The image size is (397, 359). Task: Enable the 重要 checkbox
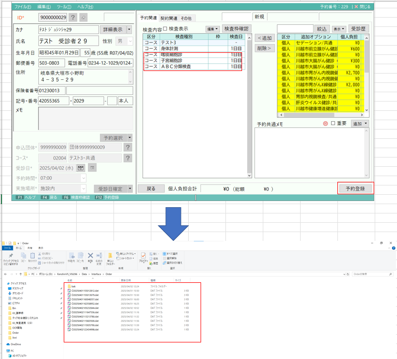pos(333,124)
